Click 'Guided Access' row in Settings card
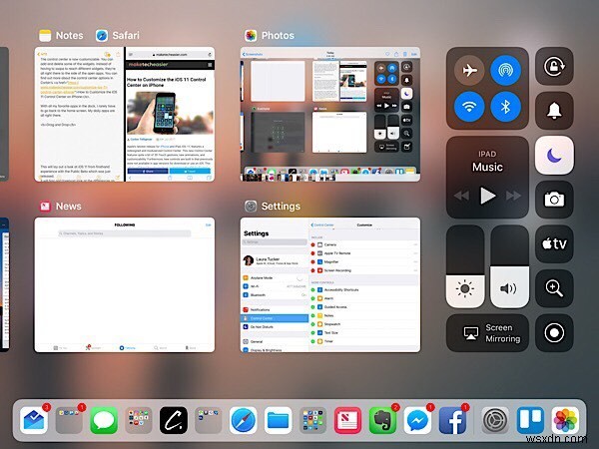Screen dimensions: 599x449 tap(364, 307)
